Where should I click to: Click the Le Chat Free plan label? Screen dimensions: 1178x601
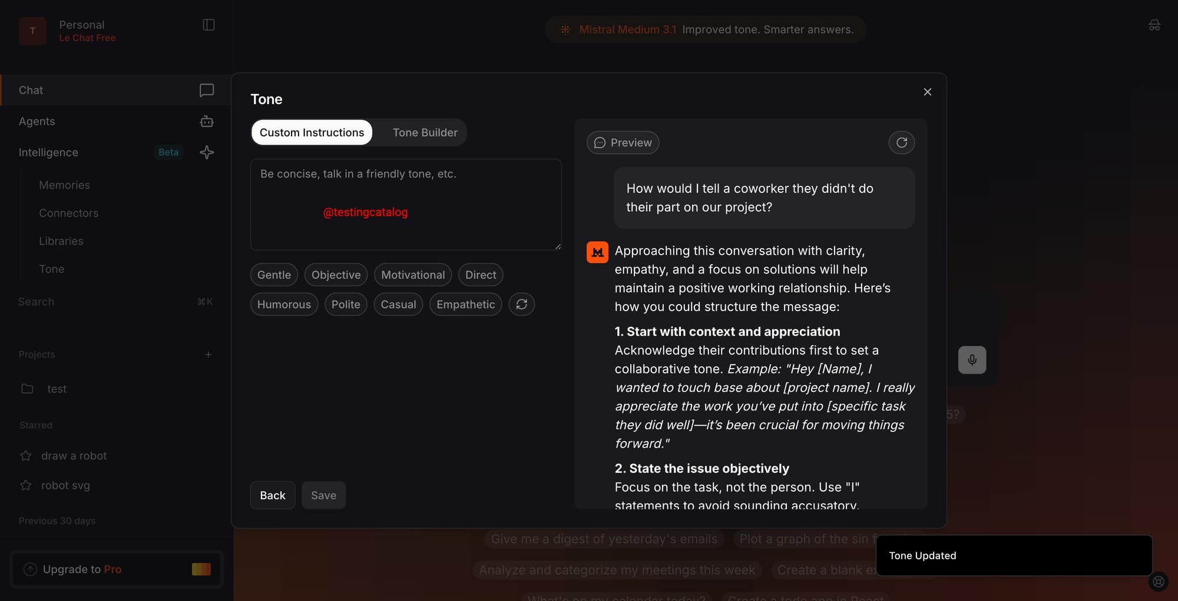[x=87, y=38]
